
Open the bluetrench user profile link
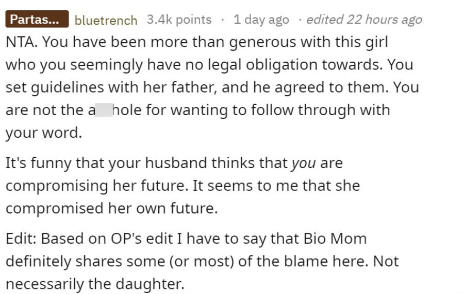pos(106,21)
